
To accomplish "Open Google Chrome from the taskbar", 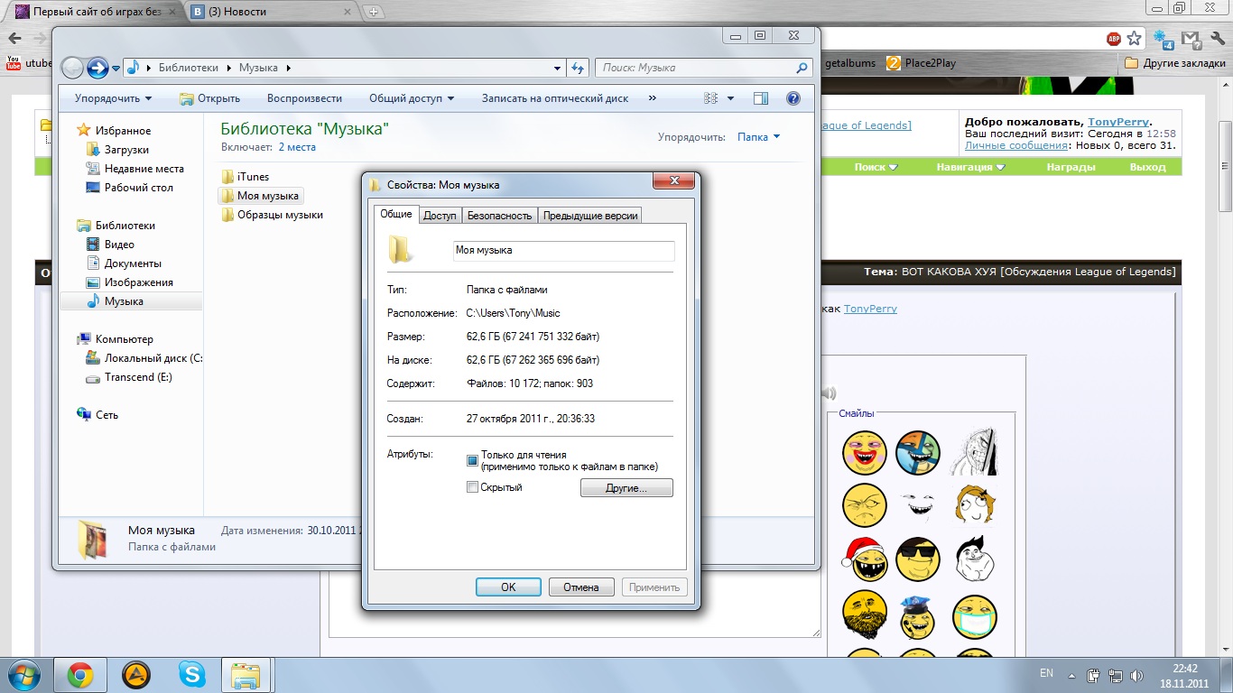I will (x=80, y=674).
